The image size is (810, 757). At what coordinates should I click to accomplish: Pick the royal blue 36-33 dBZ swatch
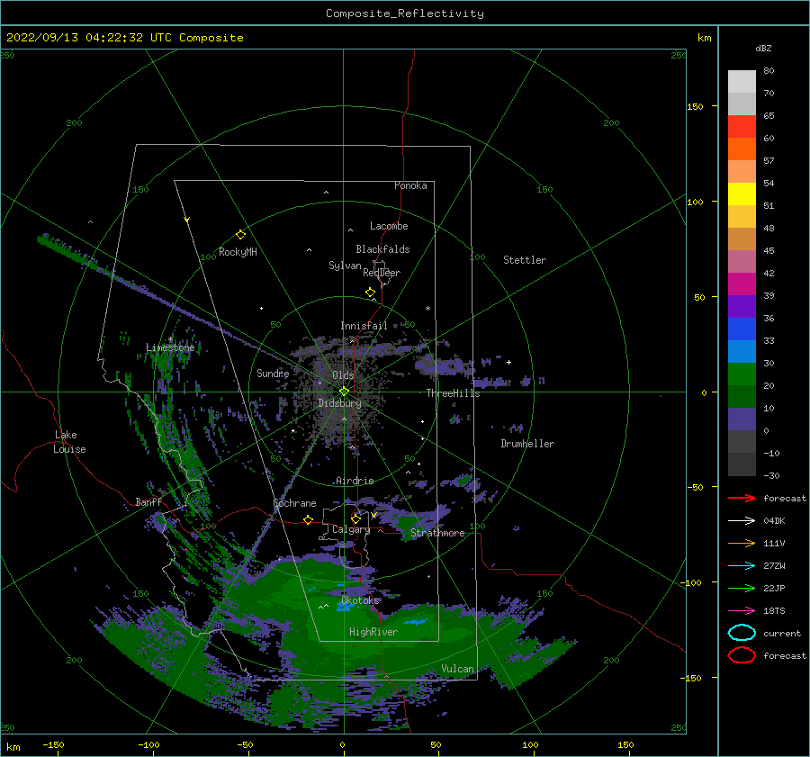(742, 329)
